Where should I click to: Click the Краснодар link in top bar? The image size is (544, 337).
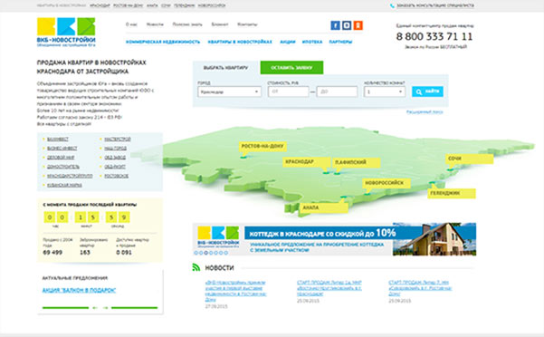(x=100, y=6)
